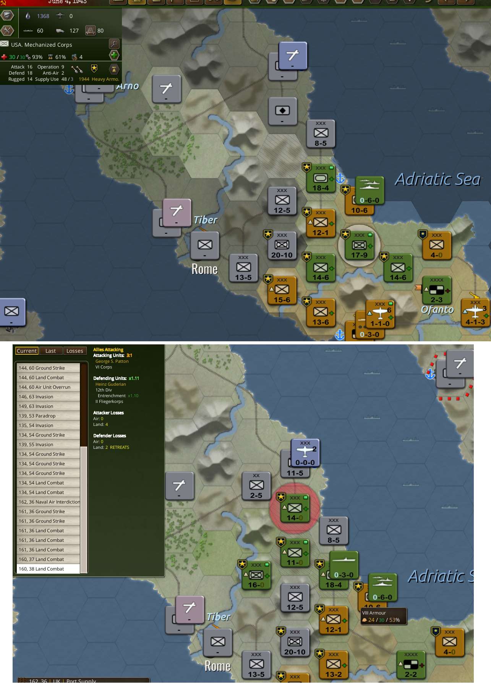Select the 162, 36 Naval Air Interdiction entry
The height and width of the screenshot is (683, 491).
point(48,502)
